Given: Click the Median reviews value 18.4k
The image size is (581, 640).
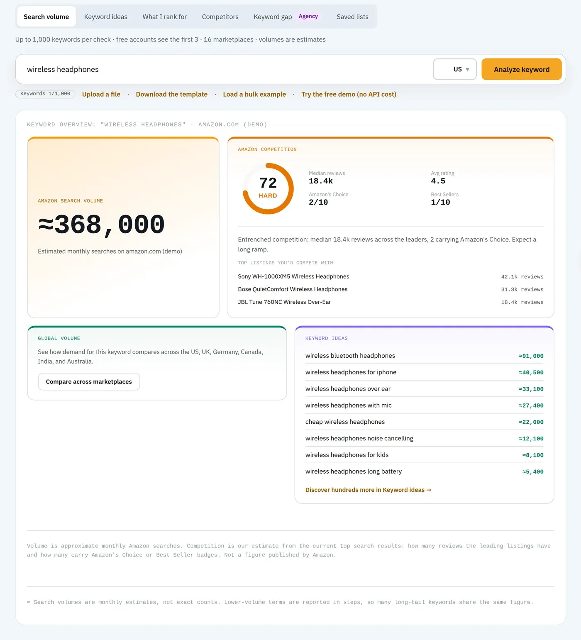Looking at the screenshot, I should 321,181.
